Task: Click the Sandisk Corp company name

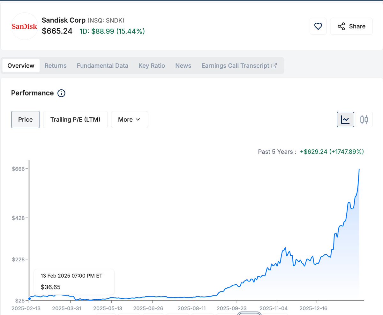Action: (64, 20)
